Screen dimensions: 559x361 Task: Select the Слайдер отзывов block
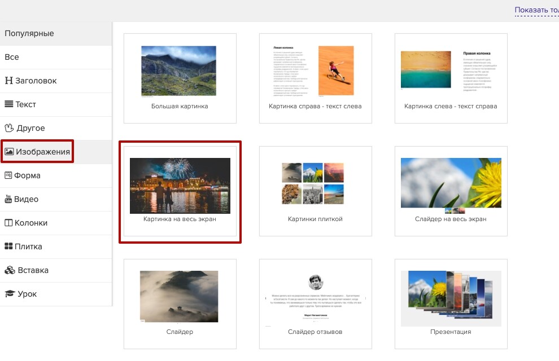click(315, 303)
